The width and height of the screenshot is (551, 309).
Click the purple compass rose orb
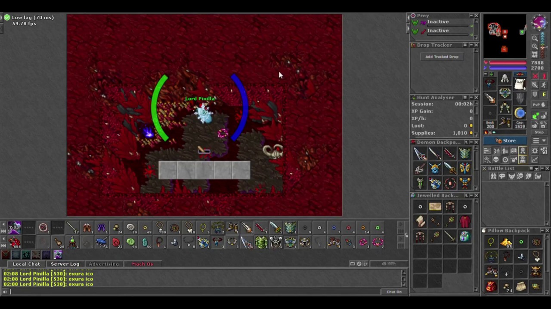[540, 22]
